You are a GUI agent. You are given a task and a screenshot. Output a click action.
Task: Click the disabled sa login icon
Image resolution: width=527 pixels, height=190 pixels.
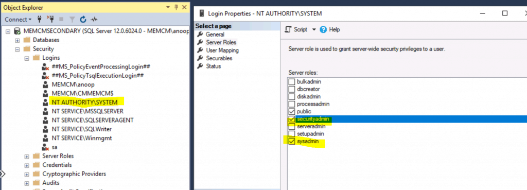[x=45, y=147]
